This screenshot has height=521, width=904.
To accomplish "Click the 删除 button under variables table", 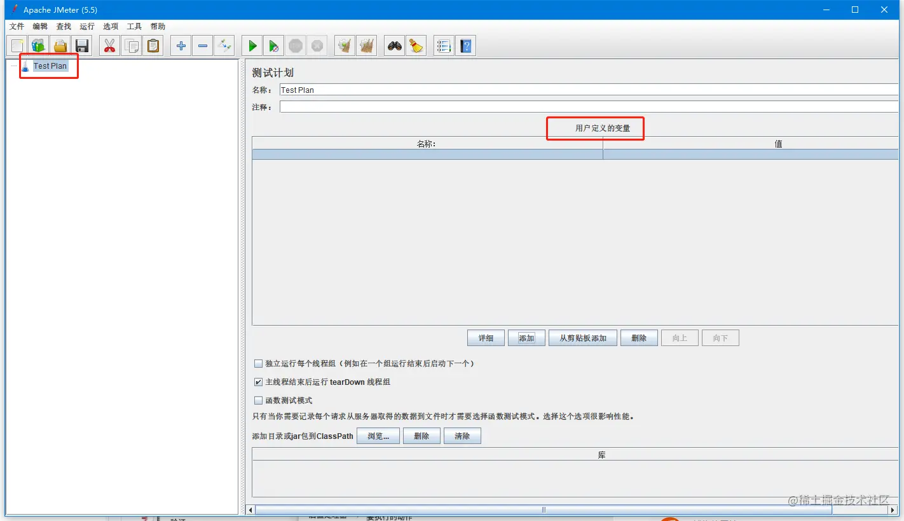I will pyautogui.click(x=639, y=338).
